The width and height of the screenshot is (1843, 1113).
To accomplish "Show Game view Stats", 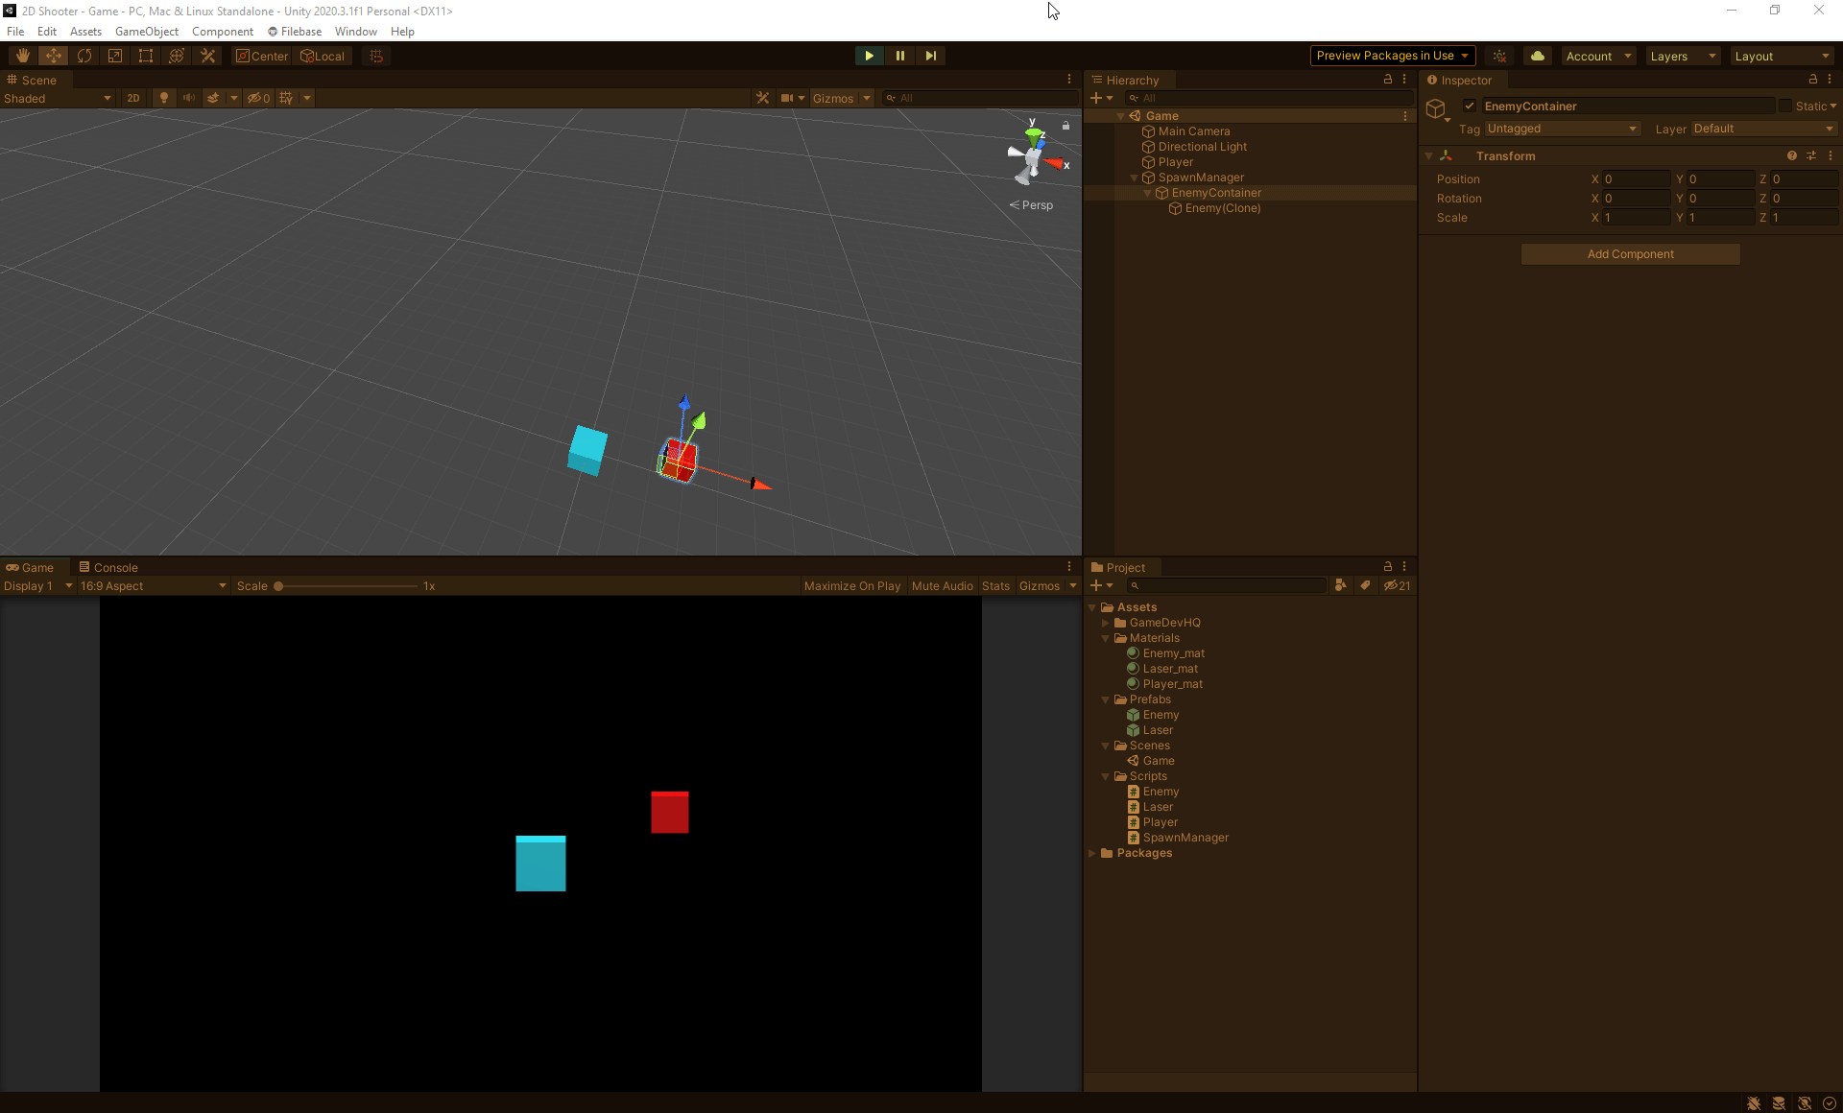I will (996, 586).
